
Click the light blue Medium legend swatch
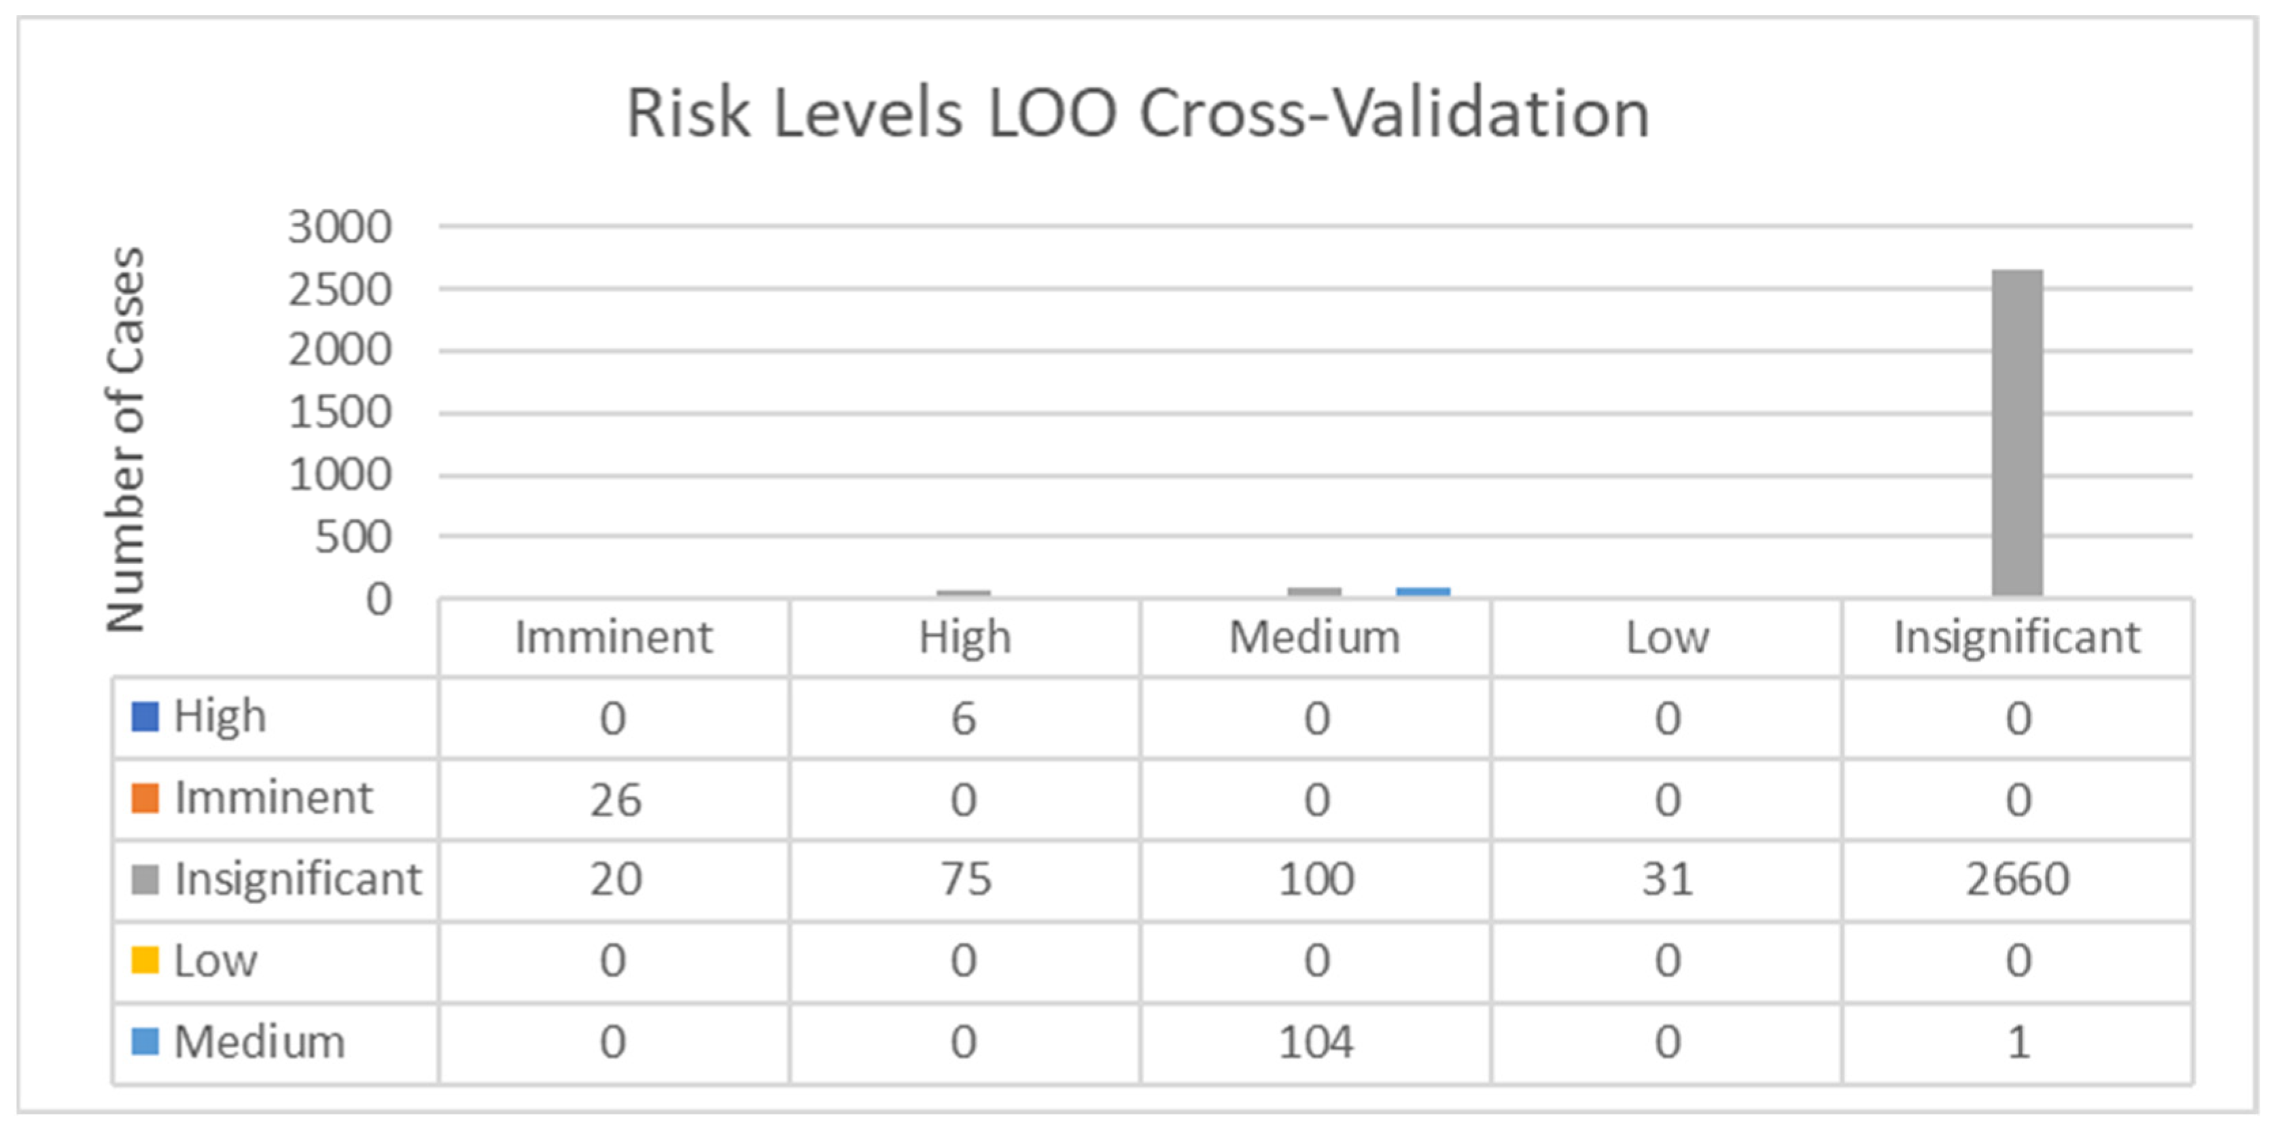coord(145,1041)
